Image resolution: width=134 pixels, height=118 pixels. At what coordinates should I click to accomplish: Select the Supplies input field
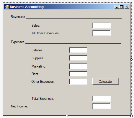click(78, 58)
